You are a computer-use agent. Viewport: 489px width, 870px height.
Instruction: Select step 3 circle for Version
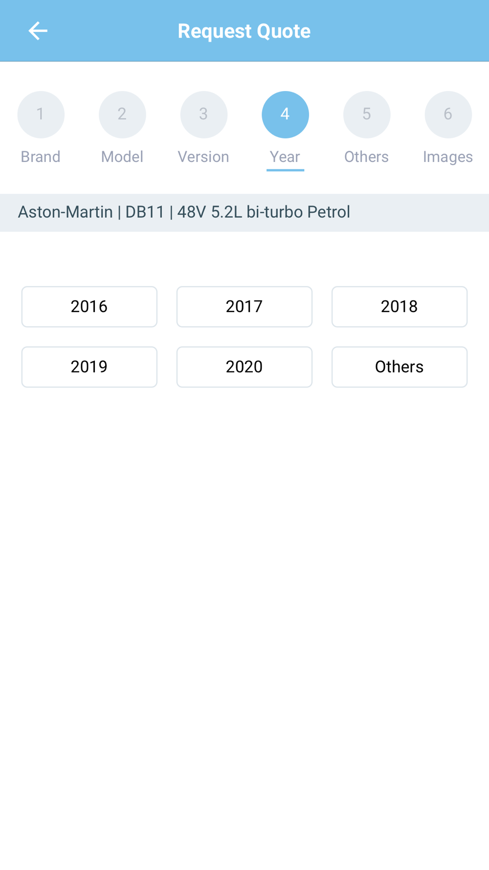click(203, 114)
